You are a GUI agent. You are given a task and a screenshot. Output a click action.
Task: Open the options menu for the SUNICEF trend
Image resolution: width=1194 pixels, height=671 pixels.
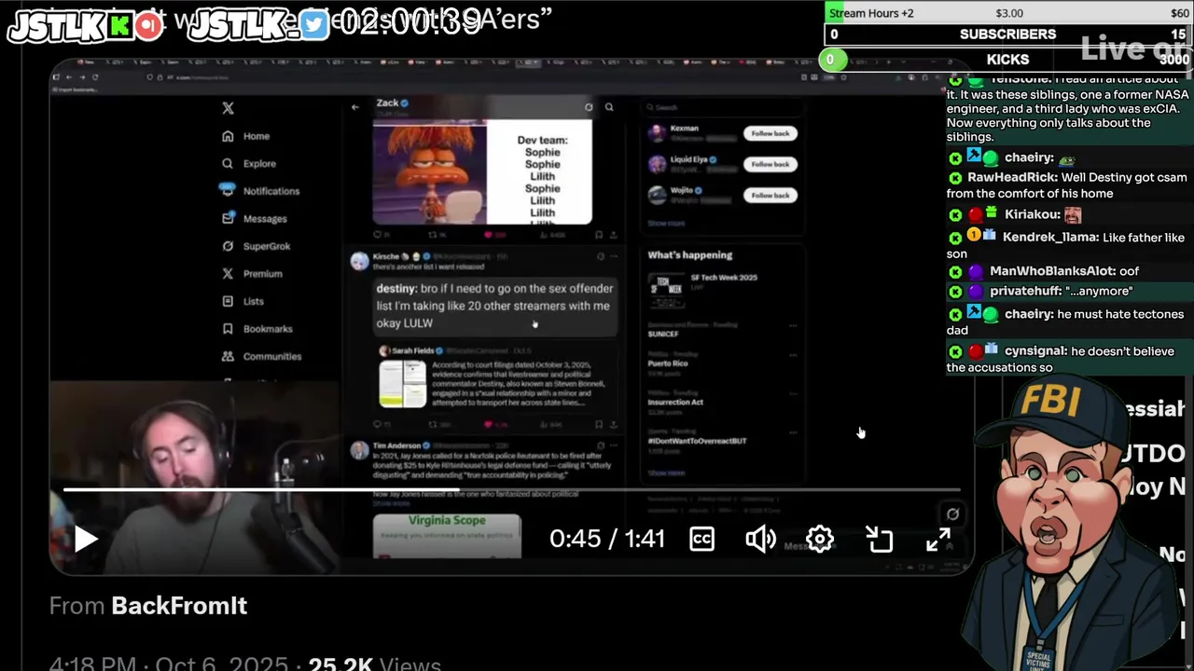(793, 325)
